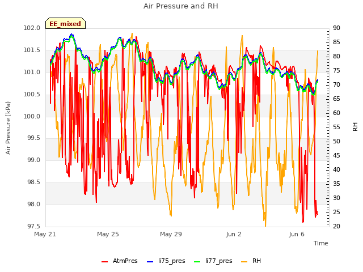The image size is (363, 272).
Task: Click the EE_mixed annotation label
Action: point(65,24)
